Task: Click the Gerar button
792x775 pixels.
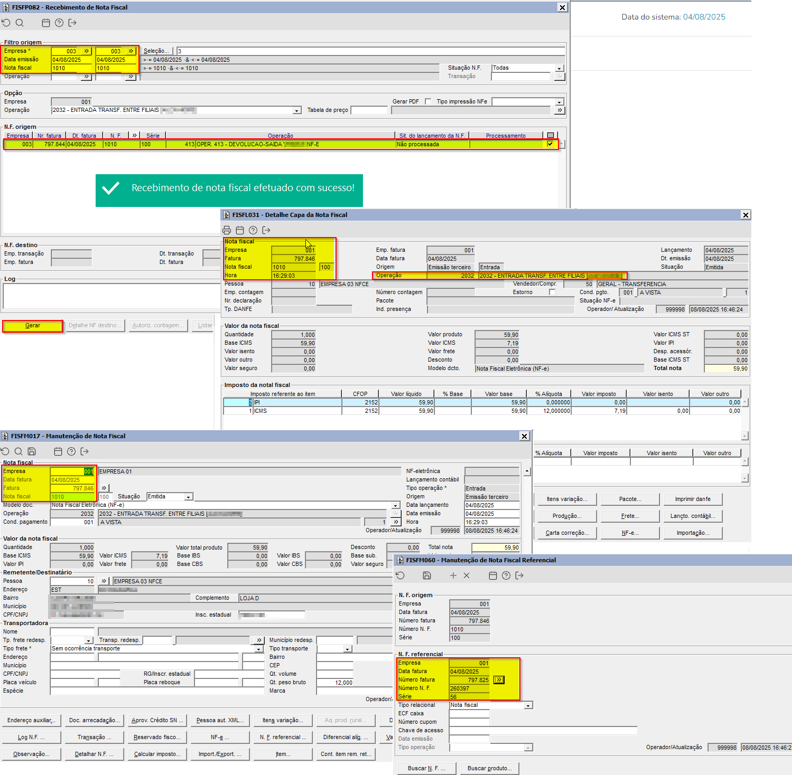Action: point(33,326)
